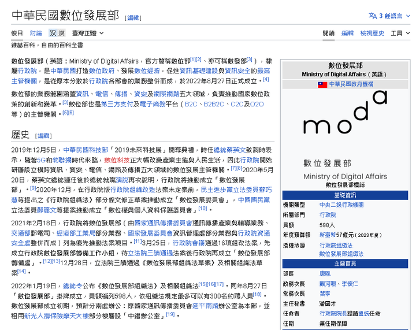Open the 鄭麗文 link
This screenshot has height=334, width=416.
(47, 210)
